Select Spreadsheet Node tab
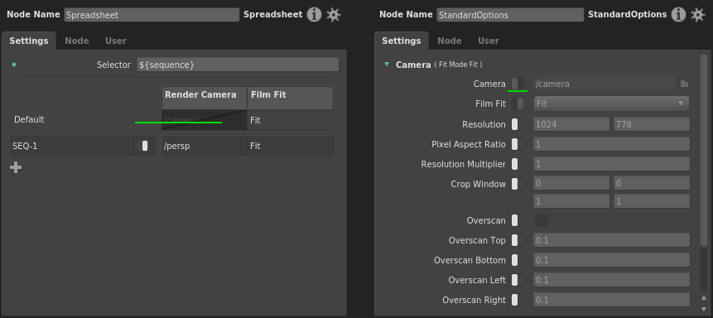The height and width of the screenshot is (318, 713). coord(77,41)
